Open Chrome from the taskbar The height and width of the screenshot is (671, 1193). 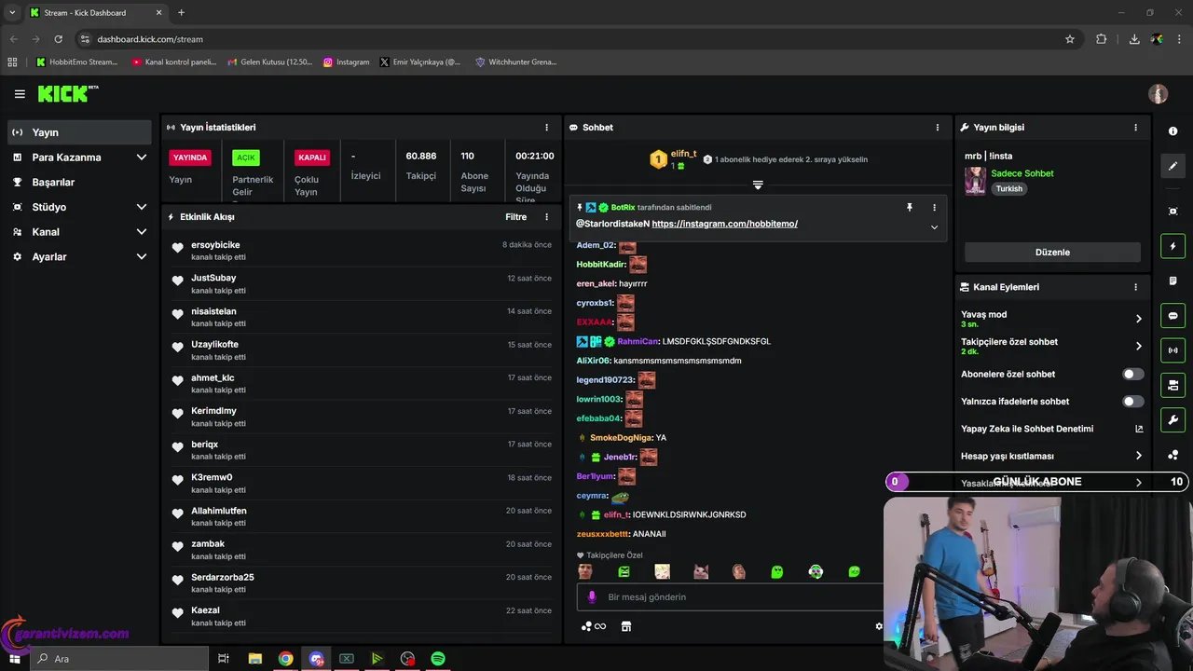pos(285,659)
